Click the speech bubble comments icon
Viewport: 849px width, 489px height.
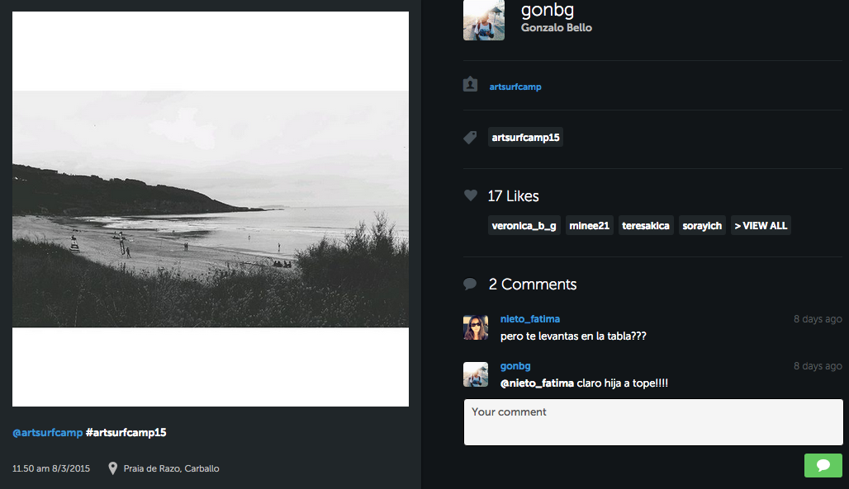coord(470,284)
